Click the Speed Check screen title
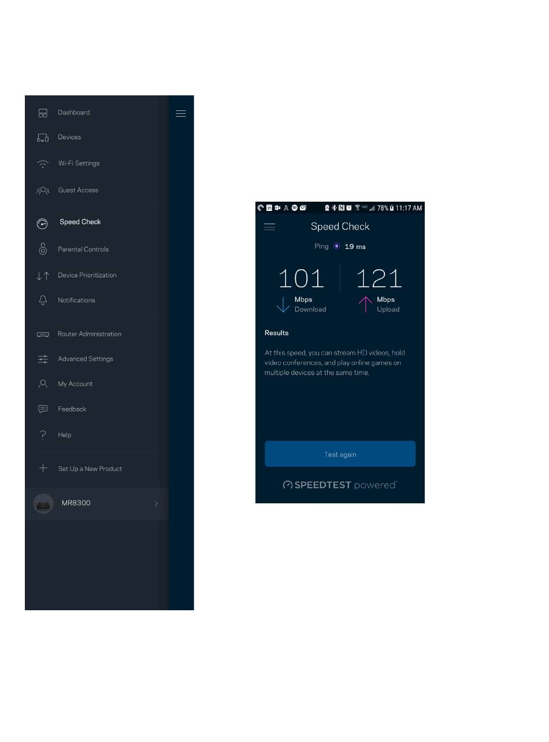 click(340, 227)
